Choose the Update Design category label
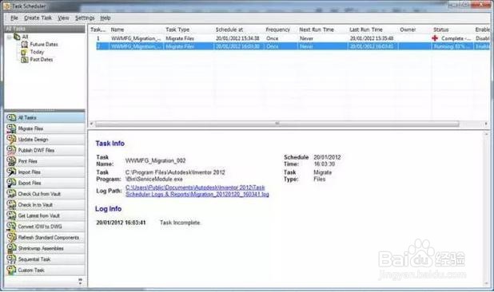 tap(33, 140)
